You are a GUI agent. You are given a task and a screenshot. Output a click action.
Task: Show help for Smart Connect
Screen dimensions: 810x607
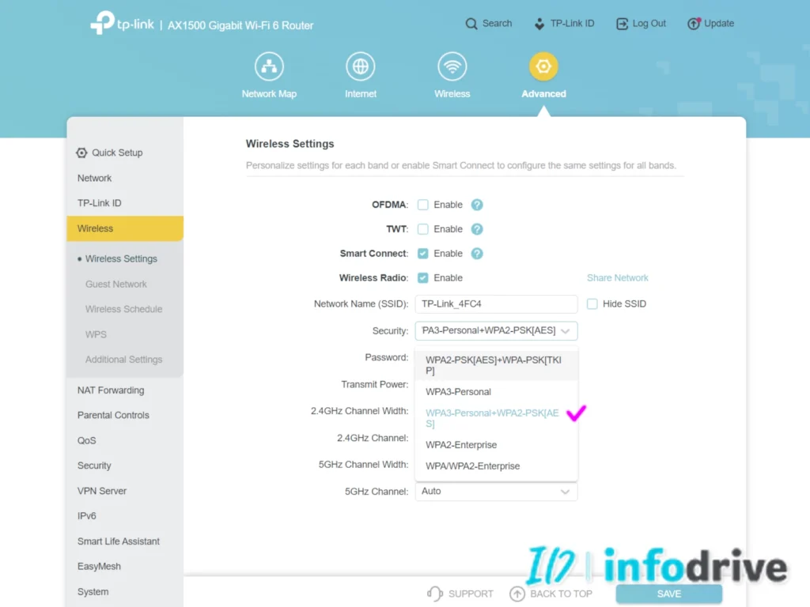[x=477, y=254]
